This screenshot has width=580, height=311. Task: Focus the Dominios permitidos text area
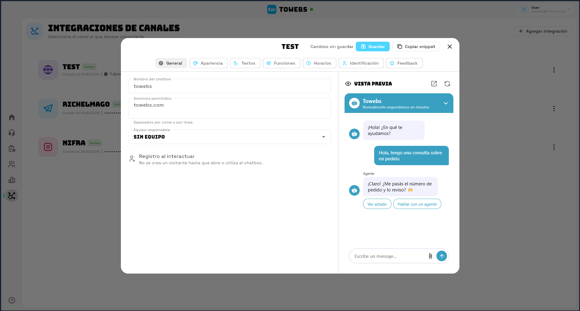(230, 108)
